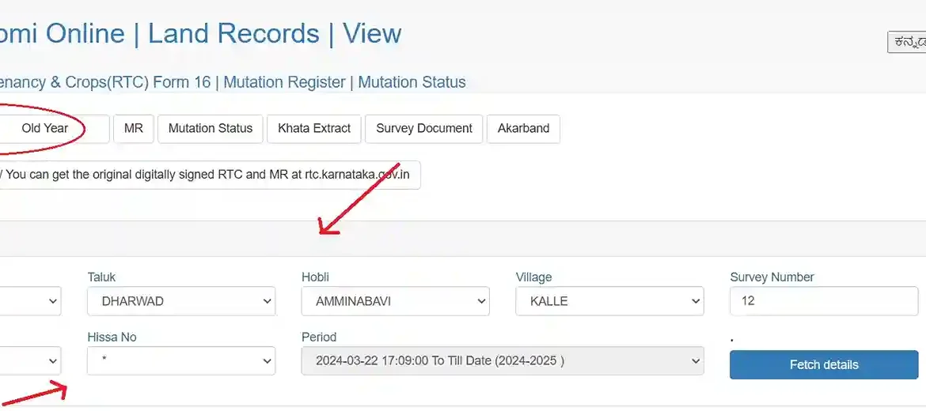This screenshot has width=926, height=411.
Task: Click the Mutation Status button below header
Action: coord(211,129)
